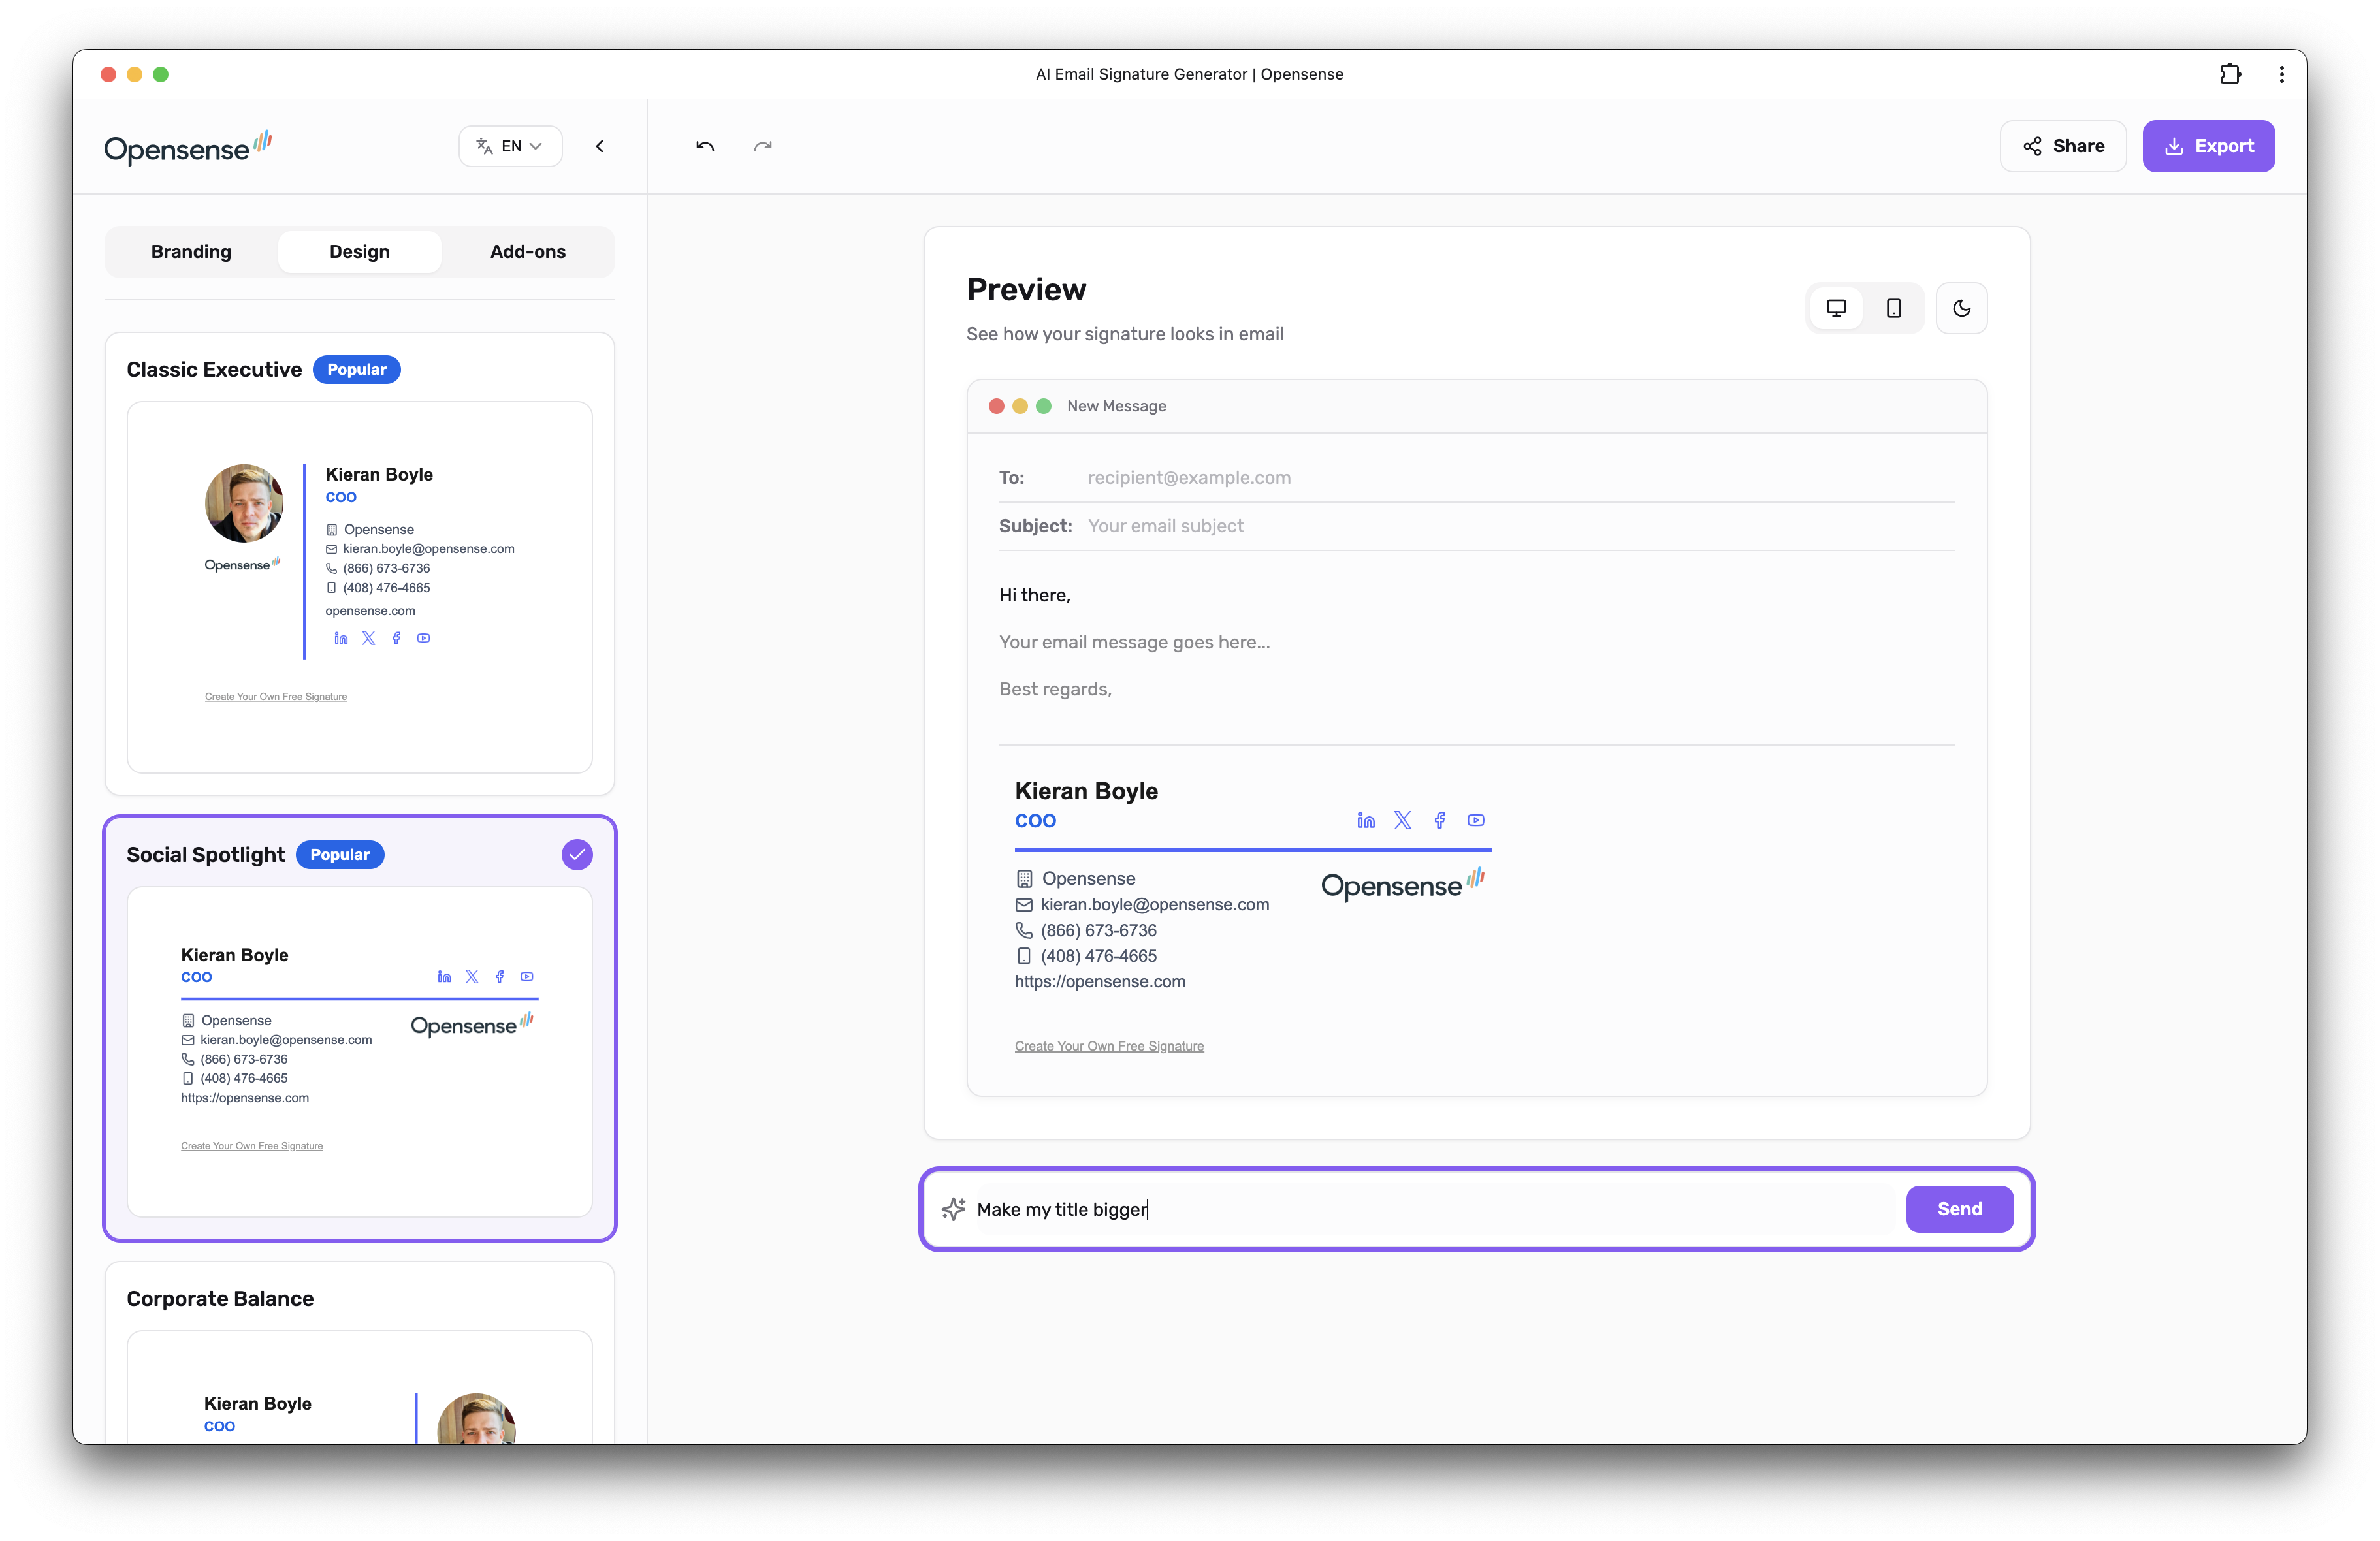2380x1541 pixels.
Task: Enable dark mode preview with the moon toggle
Action: (1962, 308)
